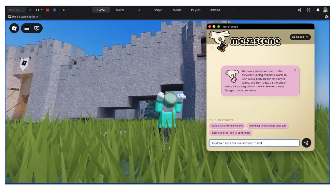Minimize the Me-Z-Scene plugin window
The image size is (336, 191).
[214, 27]
